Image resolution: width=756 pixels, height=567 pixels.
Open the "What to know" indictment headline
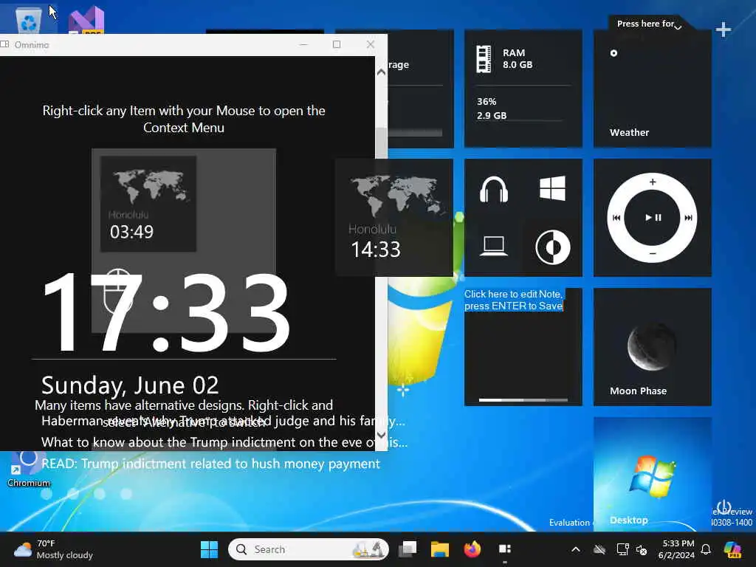(x=224, y=442)
